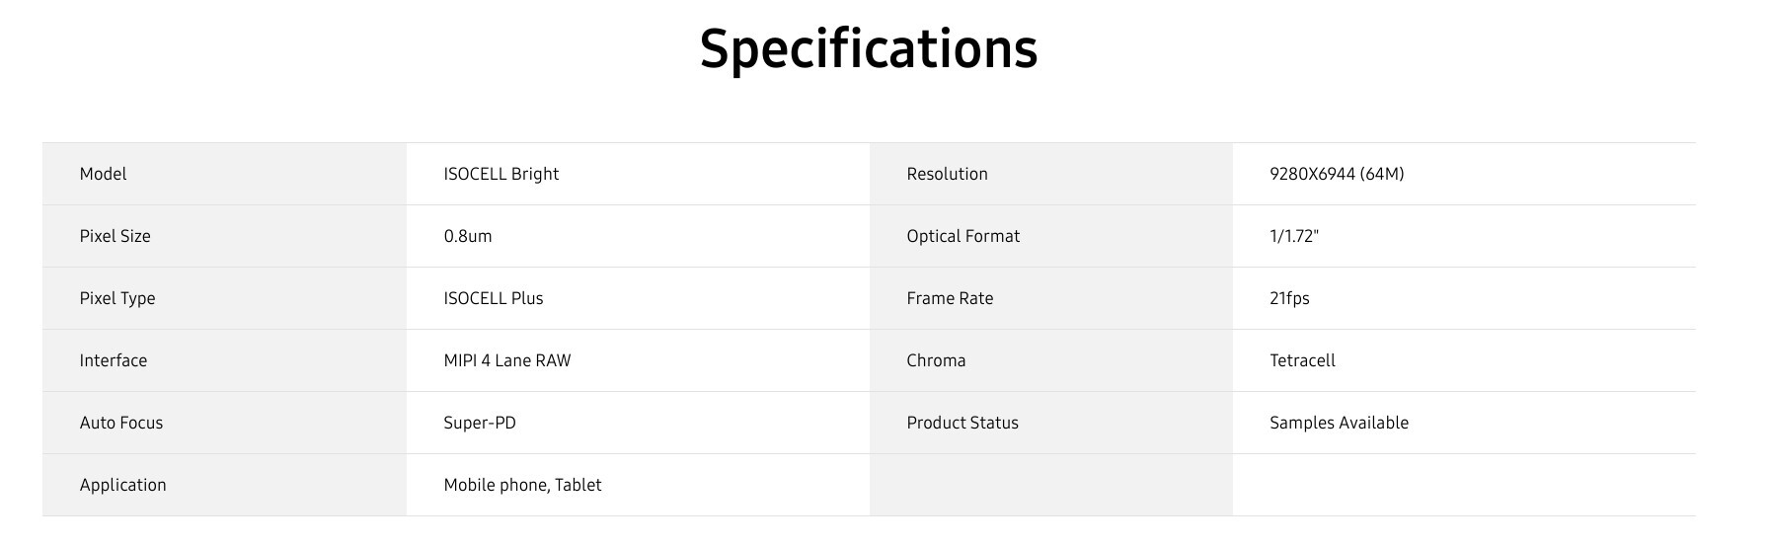
Task: Select the Mobile phone, Tablet value
Action: pyautogui.click(x=522, y=485)
